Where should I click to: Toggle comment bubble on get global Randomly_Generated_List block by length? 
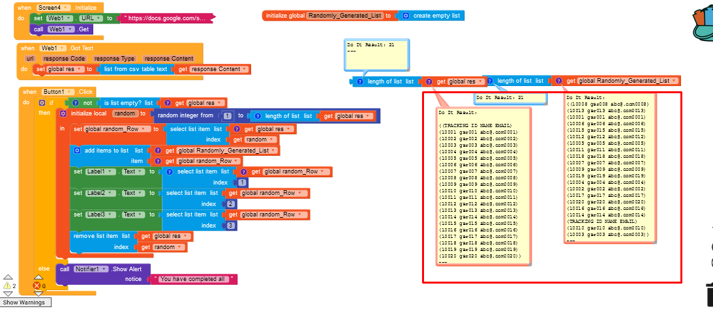558,81
